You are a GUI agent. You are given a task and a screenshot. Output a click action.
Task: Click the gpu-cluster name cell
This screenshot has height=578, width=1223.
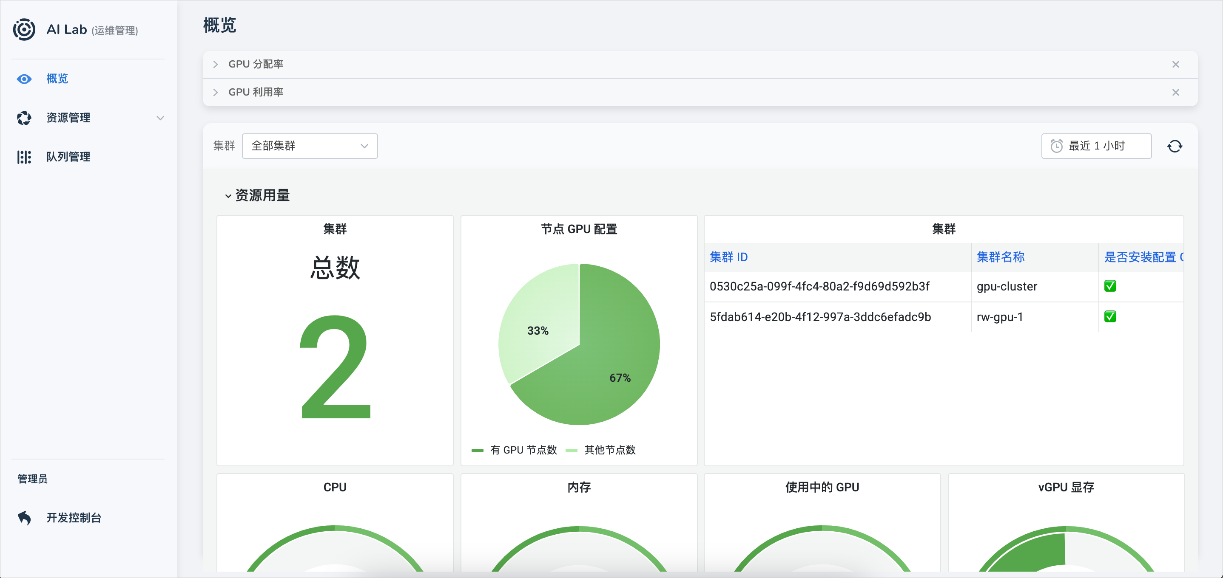pos(1007,286)
